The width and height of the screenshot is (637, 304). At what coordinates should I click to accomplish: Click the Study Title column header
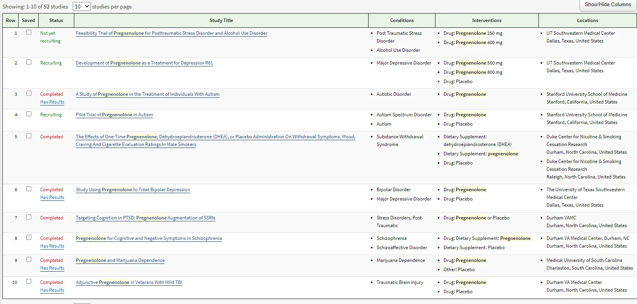[221, 20]
